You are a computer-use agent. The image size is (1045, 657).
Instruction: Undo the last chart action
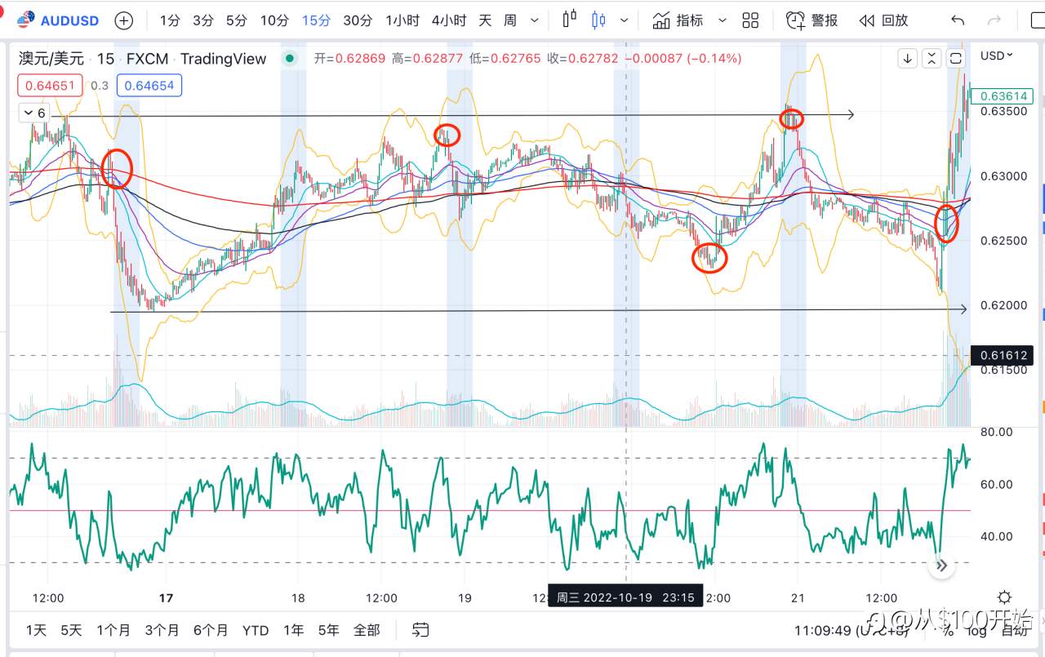click(958, 20)
